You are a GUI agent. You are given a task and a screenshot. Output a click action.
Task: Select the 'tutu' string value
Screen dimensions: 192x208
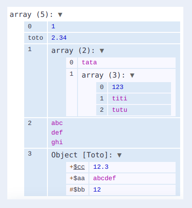(x=119, y=110)
